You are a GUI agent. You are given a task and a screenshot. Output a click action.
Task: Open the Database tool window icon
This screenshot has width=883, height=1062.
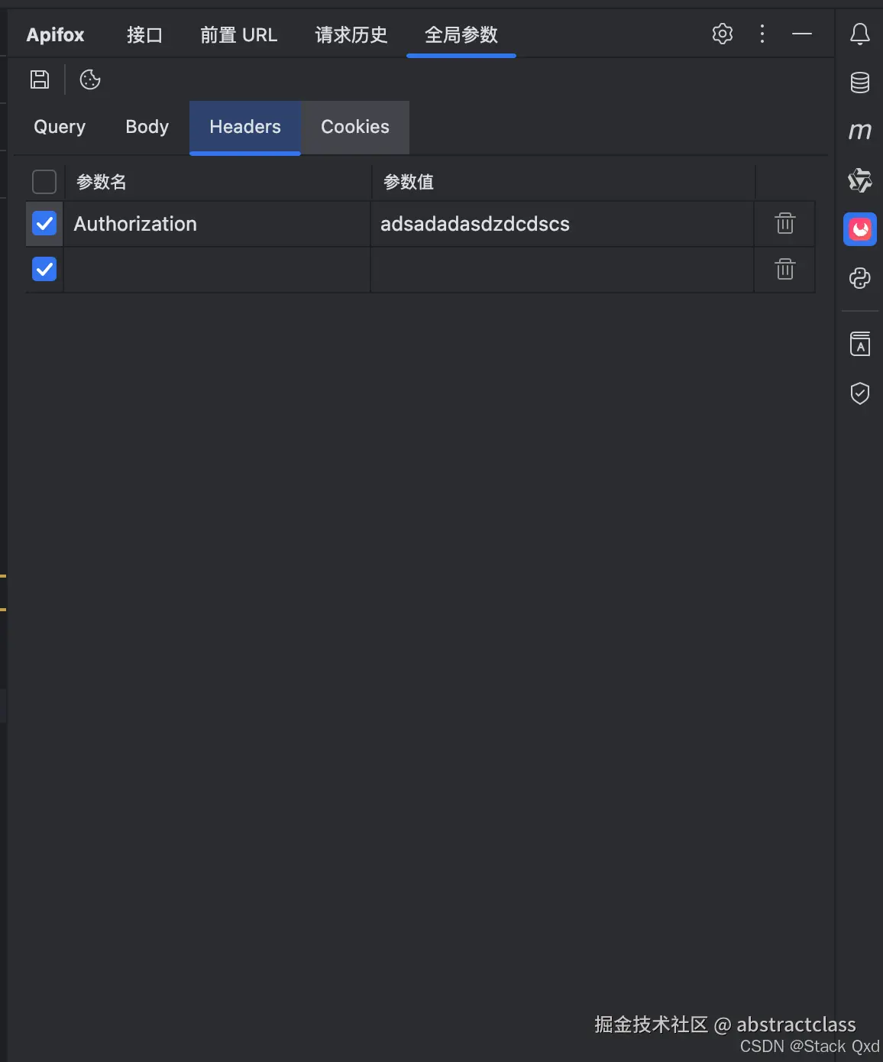[x=860, y=83]
